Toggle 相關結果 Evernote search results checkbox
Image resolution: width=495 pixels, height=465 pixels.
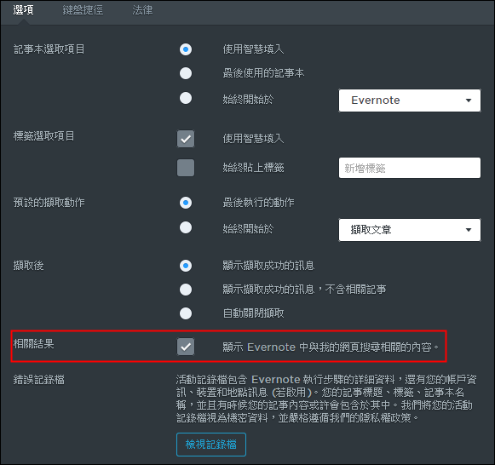click(x=186, y=347)
